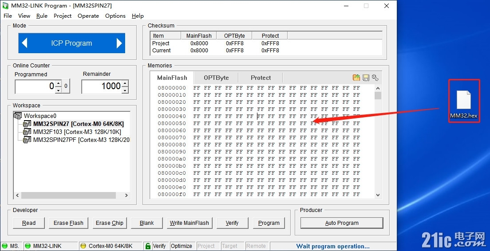The image size is (490, 251).
Task: Click the Blank check button
Action: tap(146, 223)
